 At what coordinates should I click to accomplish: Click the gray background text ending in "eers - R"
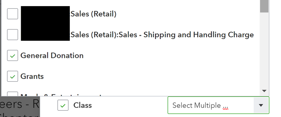coord(20,104)
